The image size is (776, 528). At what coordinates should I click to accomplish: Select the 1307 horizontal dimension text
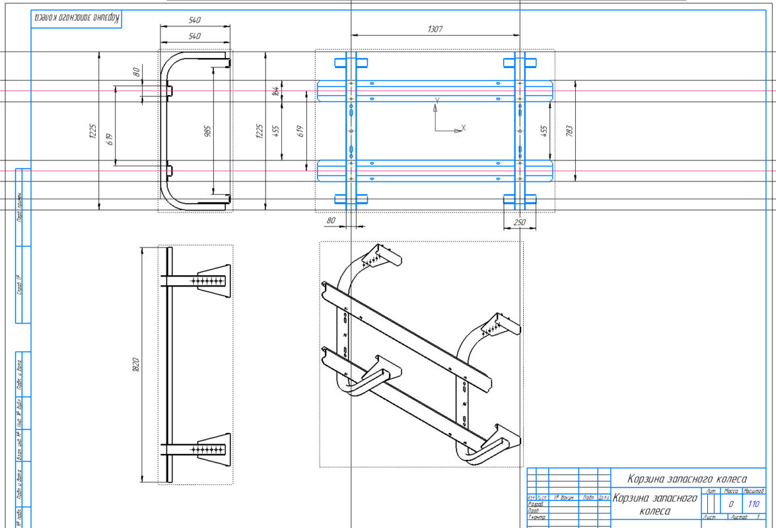tap(435, 29)
